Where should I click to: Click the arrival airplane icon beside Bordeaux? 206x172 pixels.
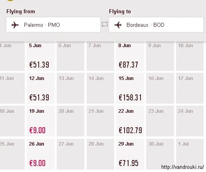pyautogui.click(x=118, y=25)
